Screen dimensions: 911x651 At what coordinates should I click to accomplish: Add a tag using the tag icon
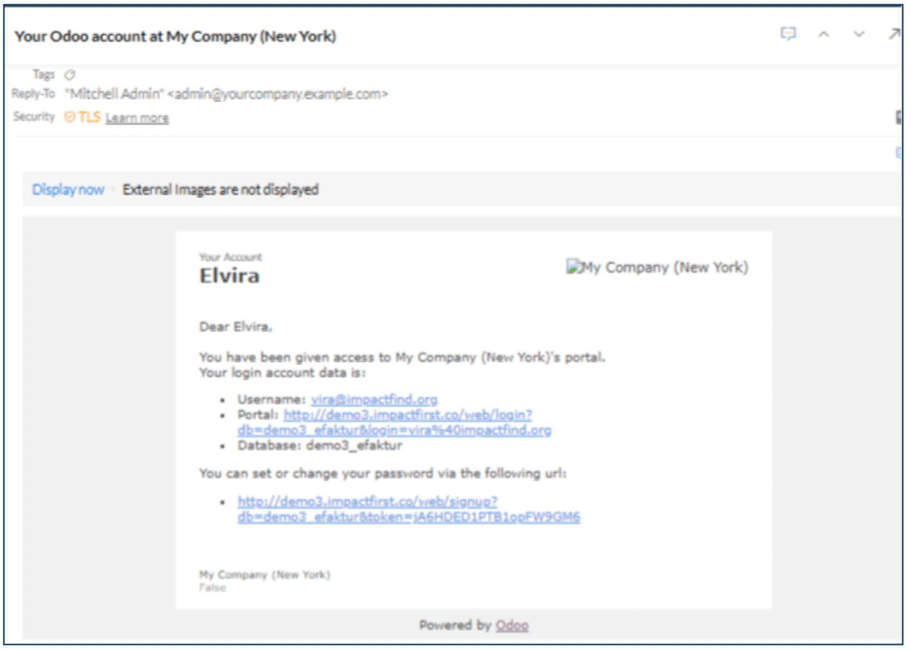point(70,74)
